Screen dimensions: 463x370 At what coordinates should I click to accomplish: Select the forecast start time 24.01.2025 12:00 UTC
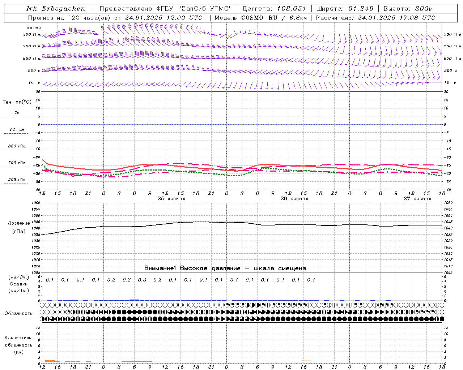click(x=163, y=18)
